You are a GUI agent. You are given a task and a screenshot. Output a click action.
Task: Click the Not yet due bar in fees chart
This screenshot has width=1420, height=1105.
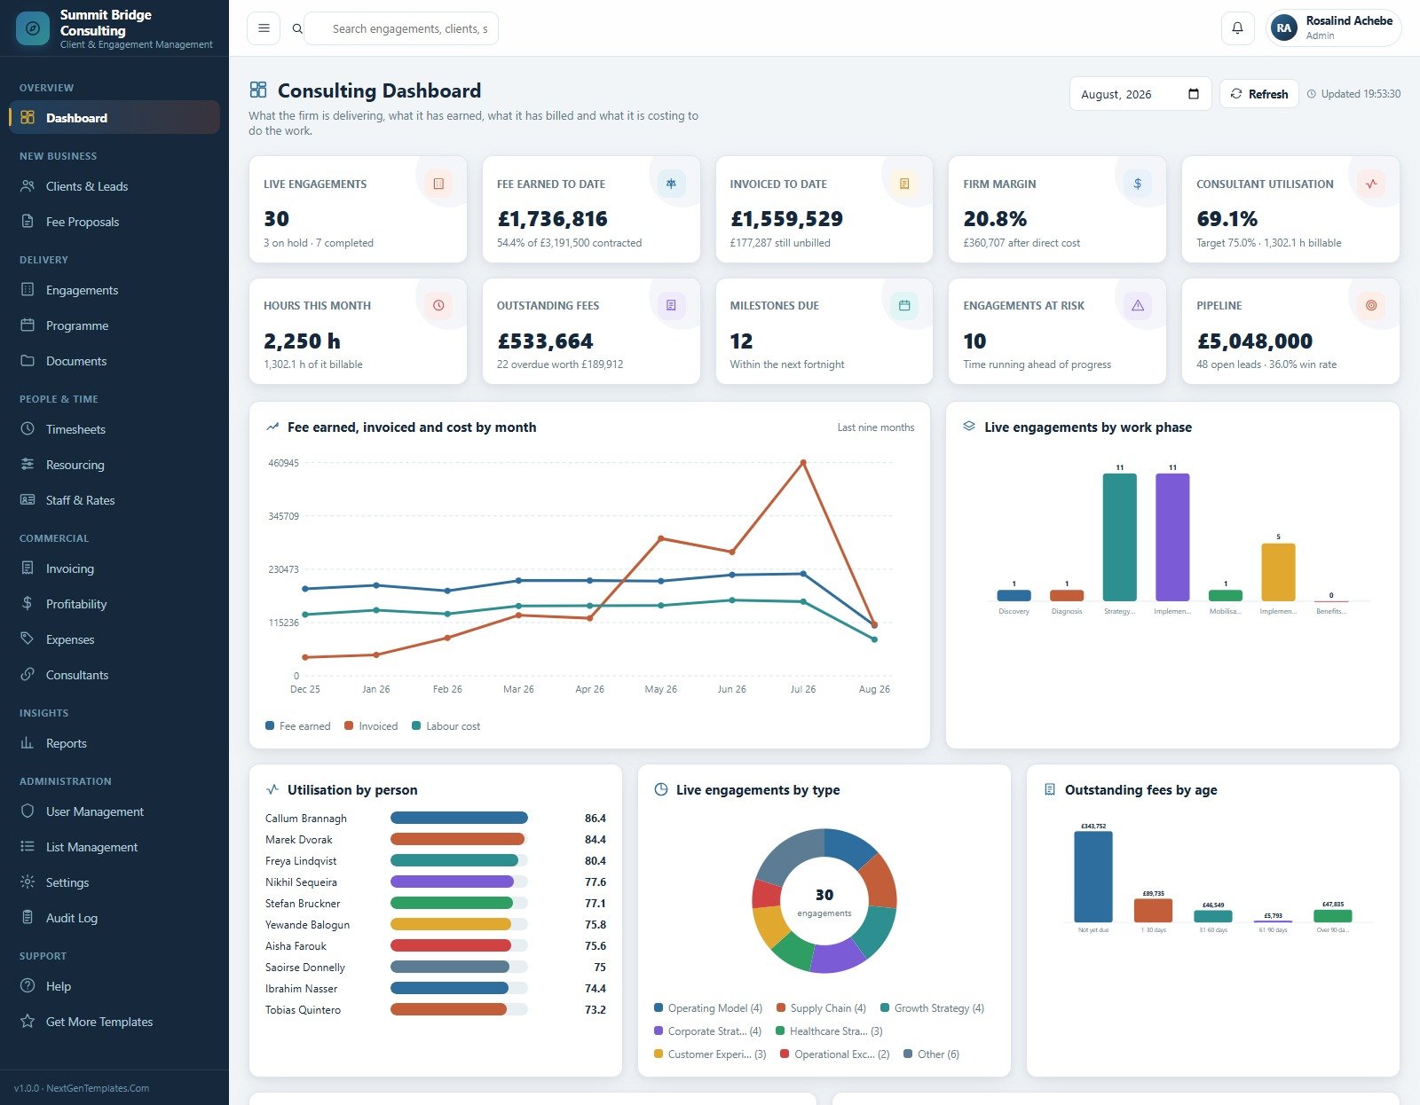tap(1093, 876)
